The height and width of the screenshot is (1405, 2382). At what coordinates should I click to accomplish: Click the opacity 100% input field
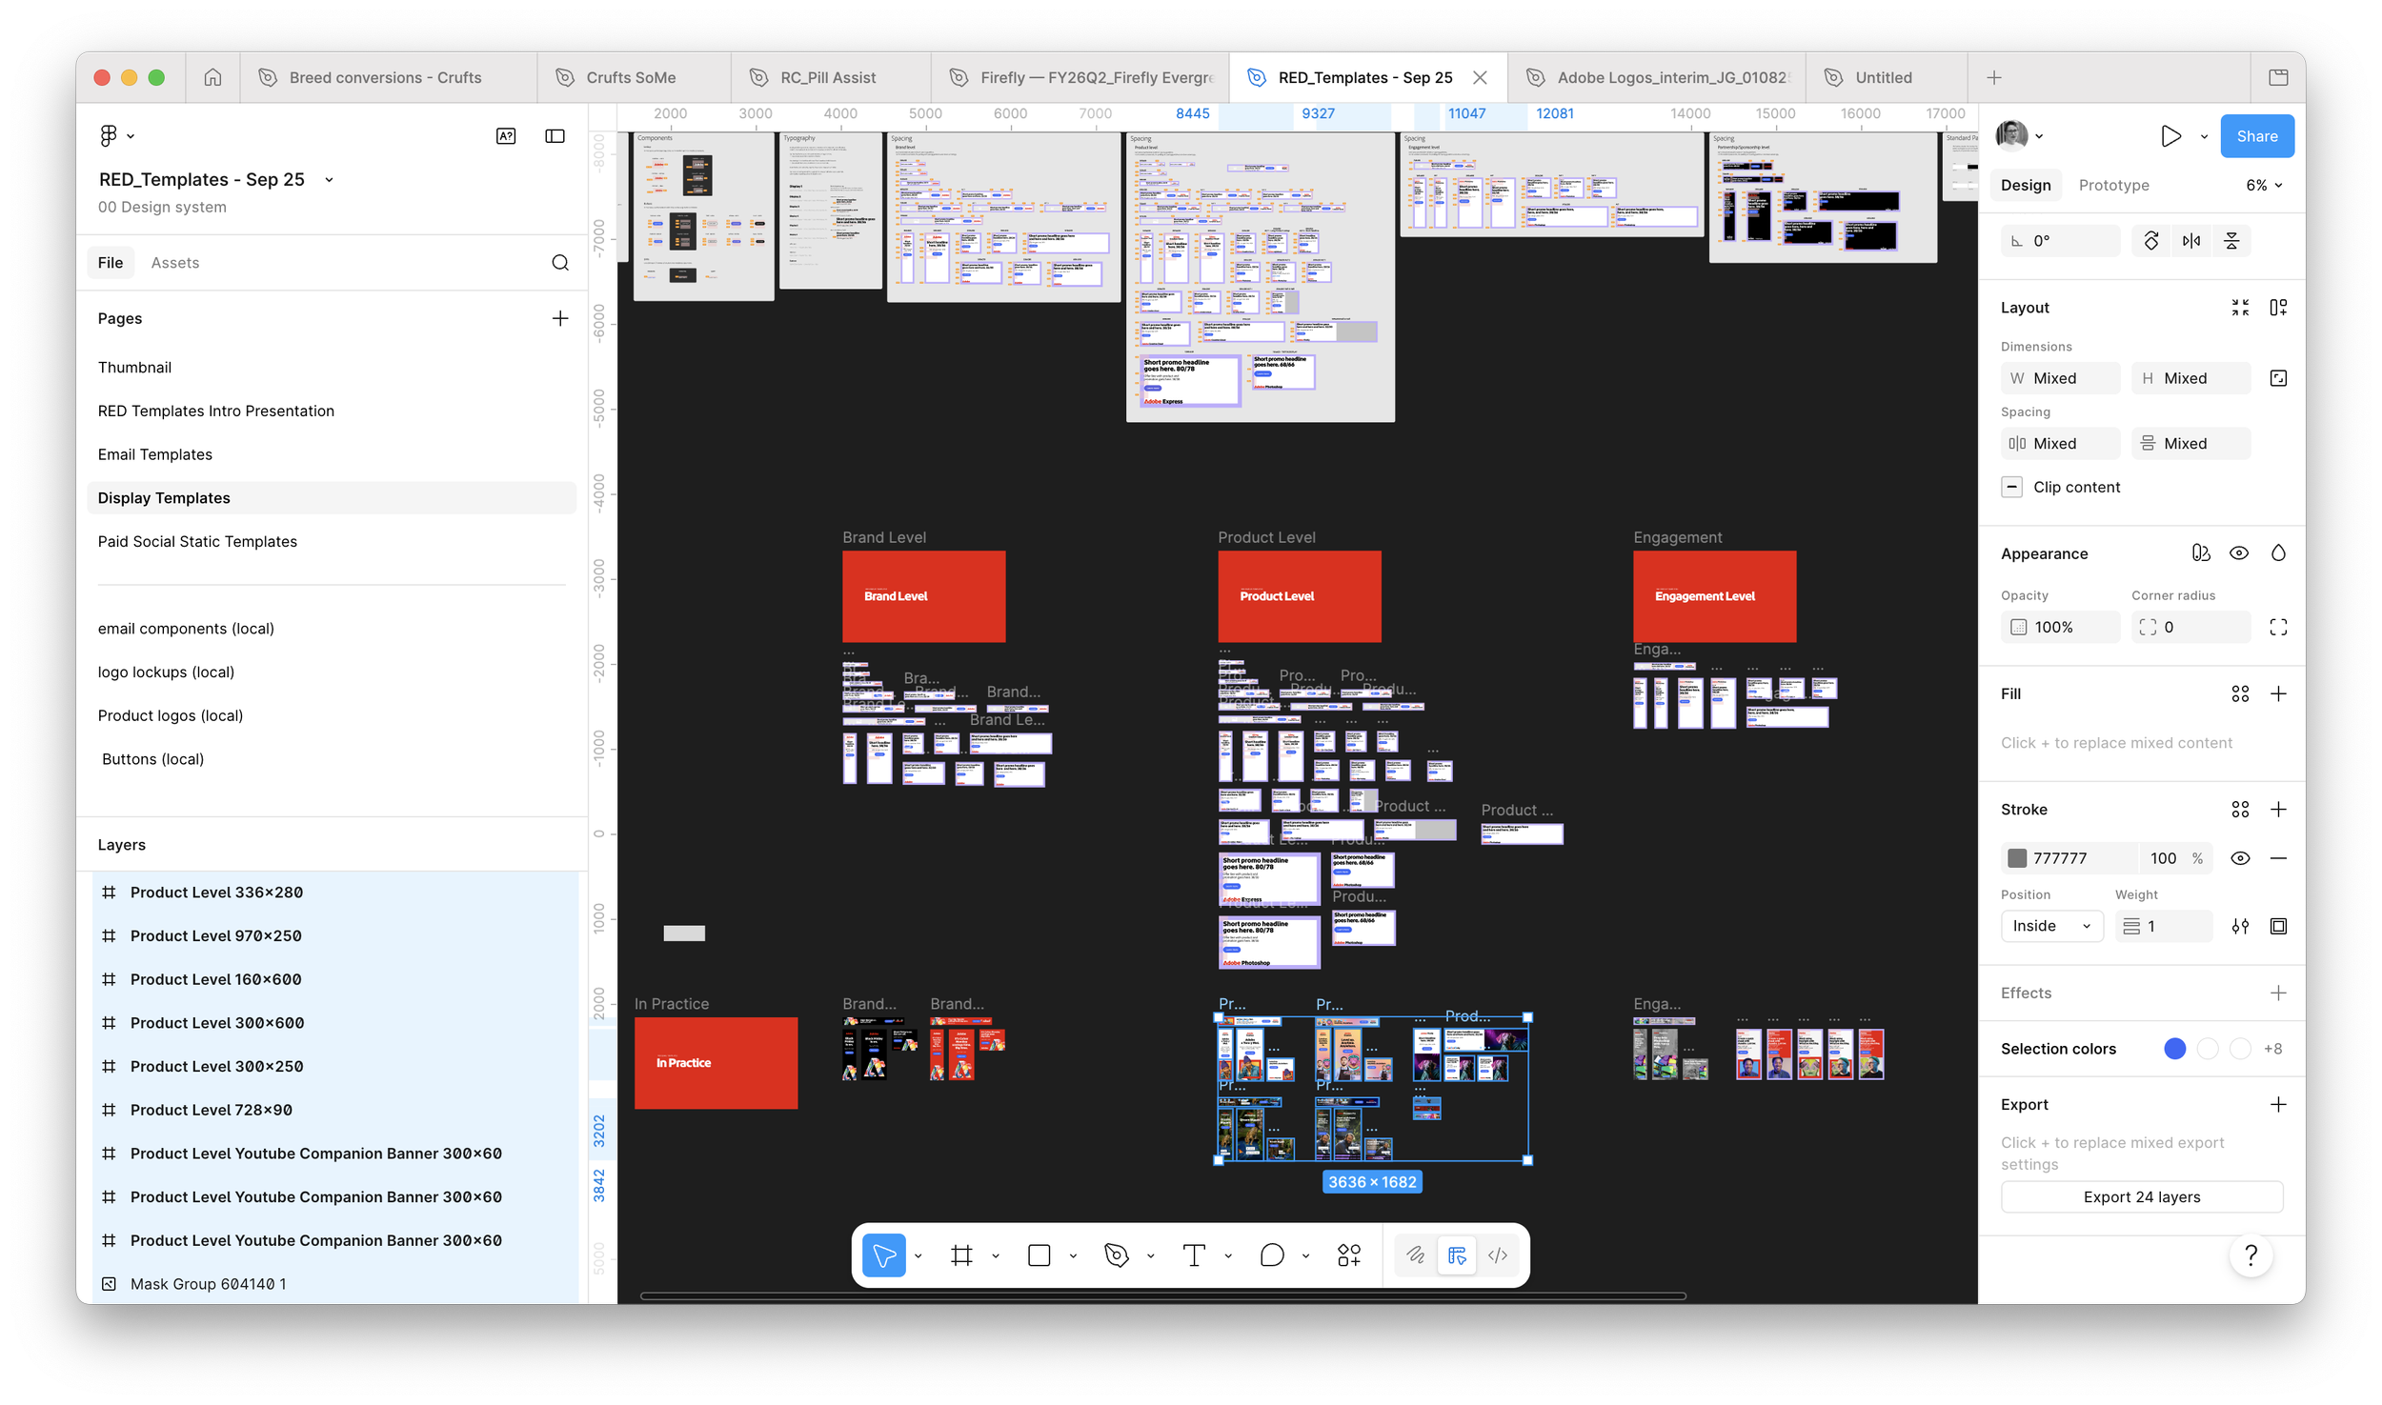point(2060,627)
